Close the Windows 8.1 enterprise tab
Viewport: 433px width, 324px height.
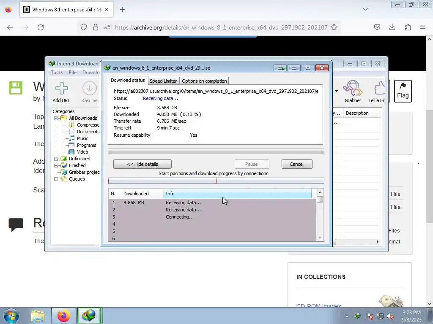tap(107, 9)
